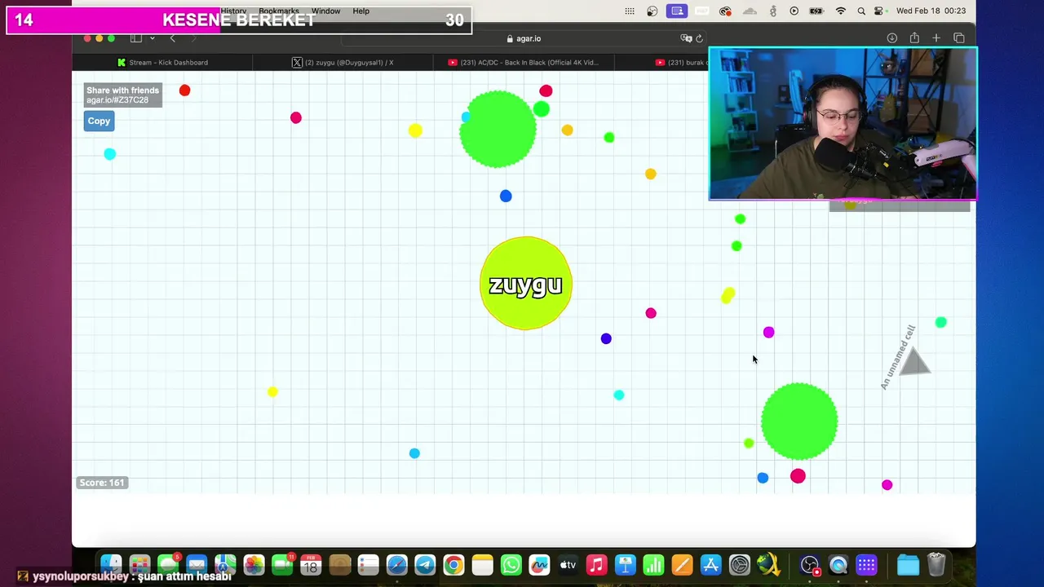This screenshot has height=587, width=1044.
Task: Open Finder from the Dock
Action: [111, 565]
